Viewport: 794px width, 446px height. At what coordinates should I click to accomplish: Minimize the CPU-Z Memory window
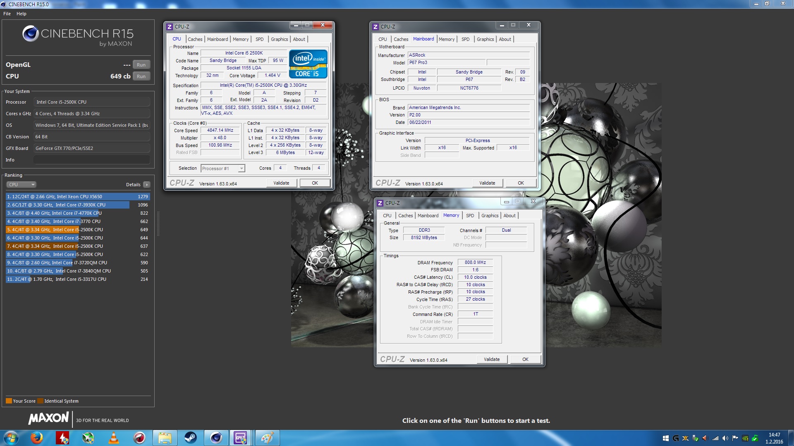506,202
